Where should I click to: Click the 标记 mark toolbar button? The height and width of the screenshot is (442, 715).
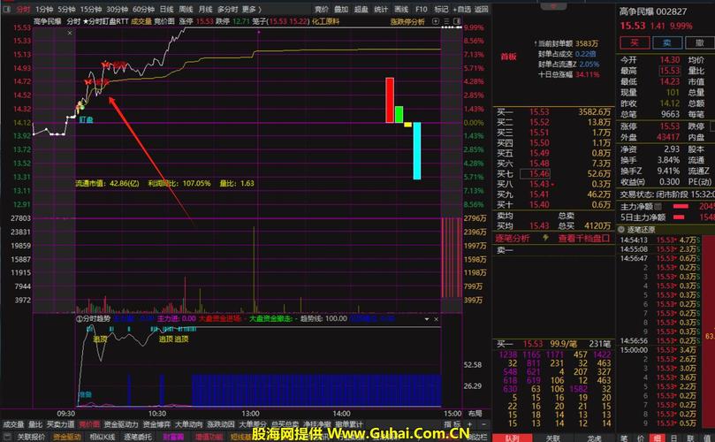[441, 9]
